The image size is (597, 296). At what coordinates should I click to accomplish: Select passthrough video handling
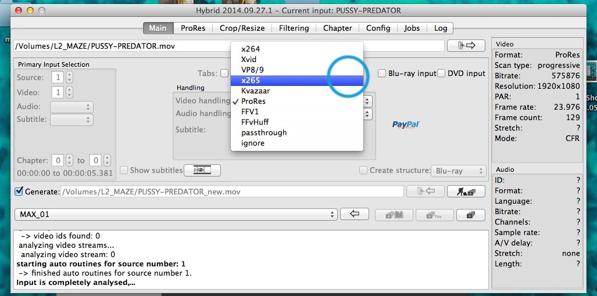tap(297, 132)
